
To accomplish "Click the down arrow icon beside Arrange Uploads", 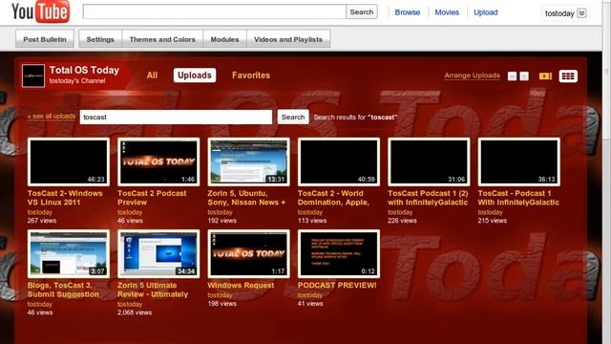I will (524, 76).
